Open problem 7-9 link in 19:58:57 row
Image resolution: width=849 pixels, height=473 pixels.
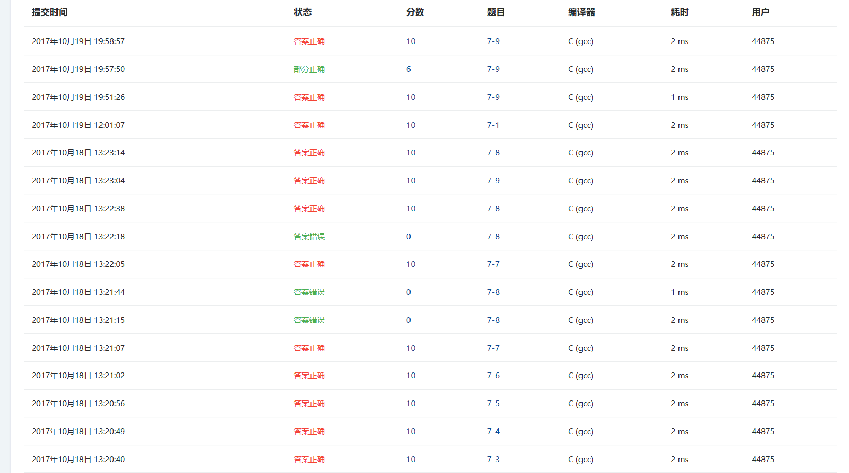[493, 41]
